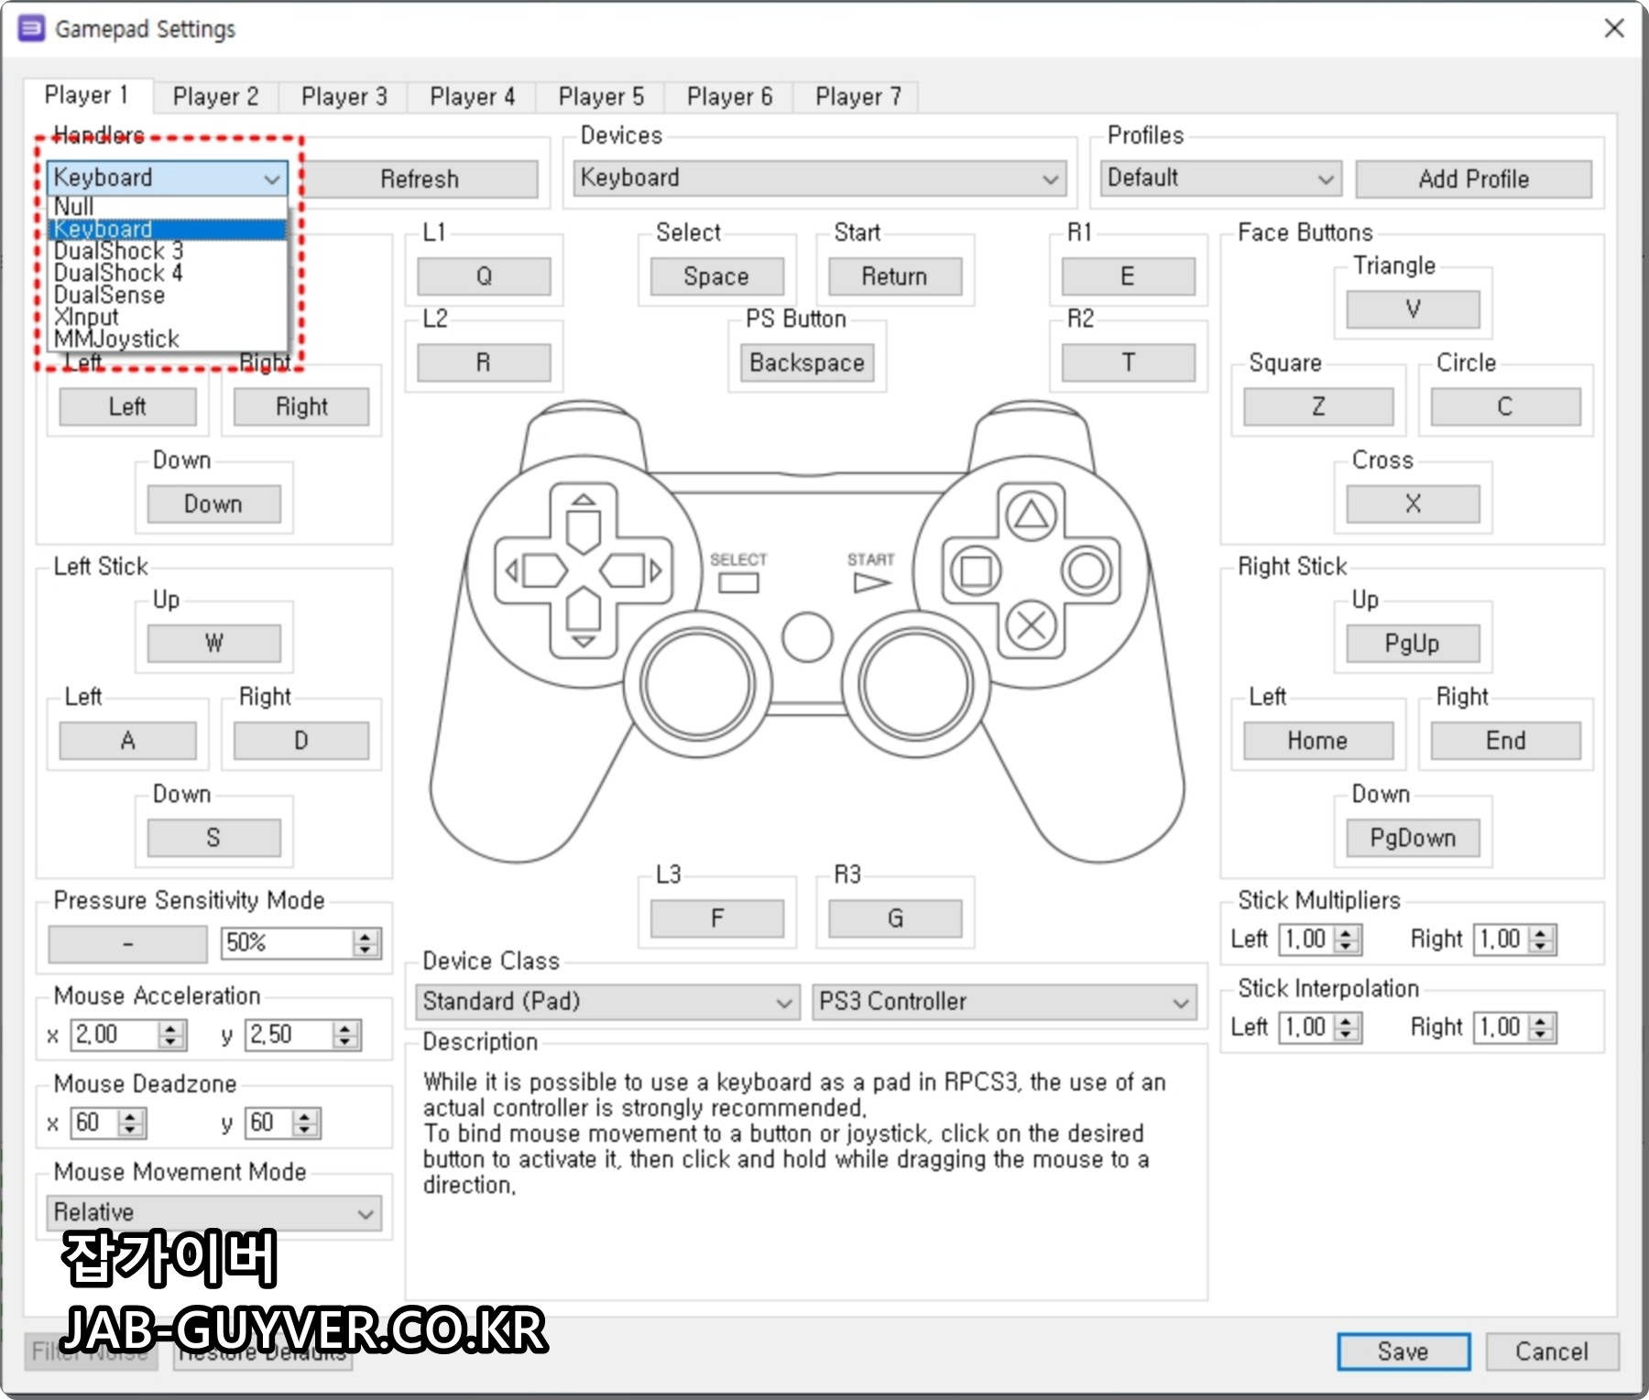Screen dimensions: 1649x1400
Task: Cancel the gamepad settings dialog
Action: tap(1552, 1351)
